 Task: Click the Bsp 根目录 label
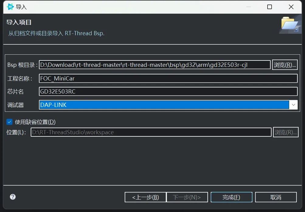23,65
